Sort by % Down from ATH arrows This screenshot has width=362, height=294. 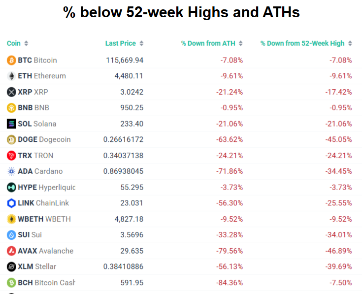click(x=240, y=43)
